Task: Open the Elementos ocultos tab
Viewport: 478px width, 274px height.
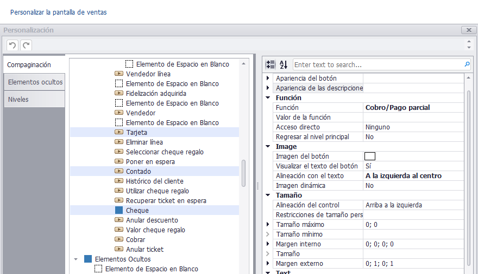Action: (x=35, y=82)
